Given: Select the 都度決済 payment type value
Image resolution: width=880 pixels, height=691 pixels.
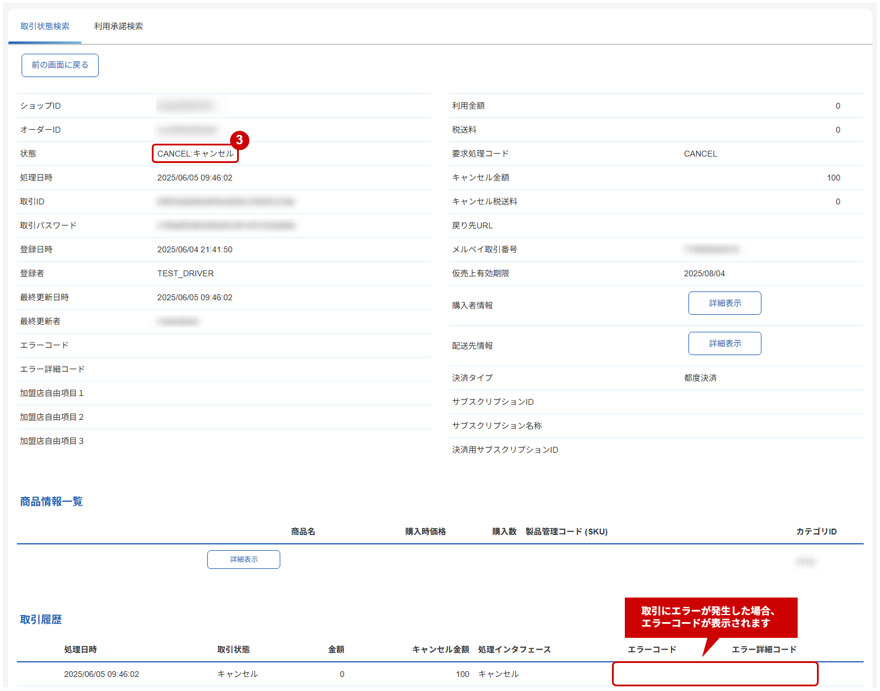Looking at the screenshot, I should pos(700,378).
